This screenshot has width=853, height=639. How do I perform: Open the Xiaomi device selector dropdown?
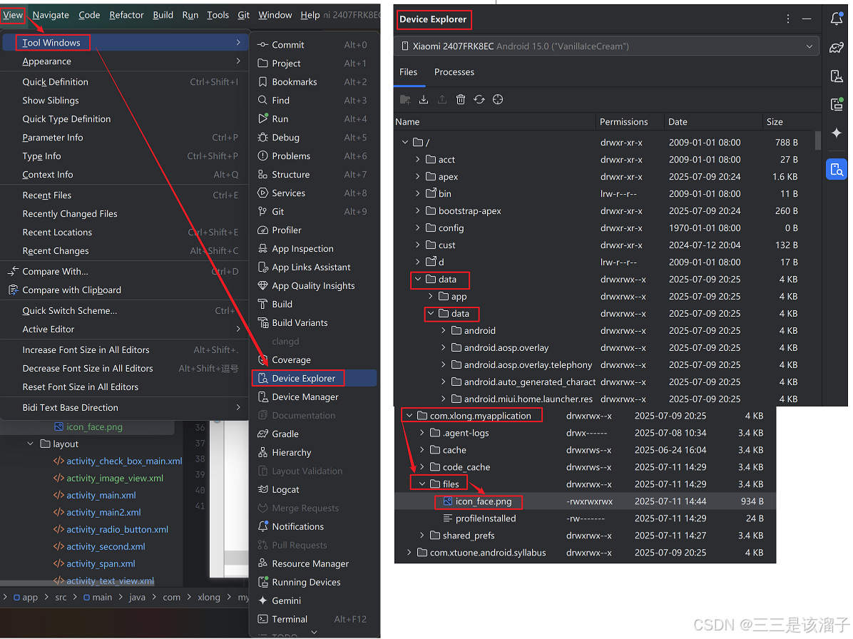pyautogui.click(x=607, y=46)
